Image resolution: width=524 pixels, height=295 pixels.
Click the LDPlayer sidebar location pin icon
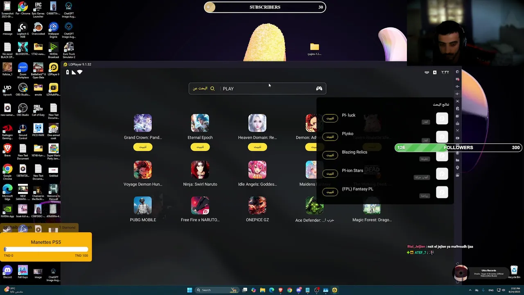pyautogui.click(x=457, y=168)
